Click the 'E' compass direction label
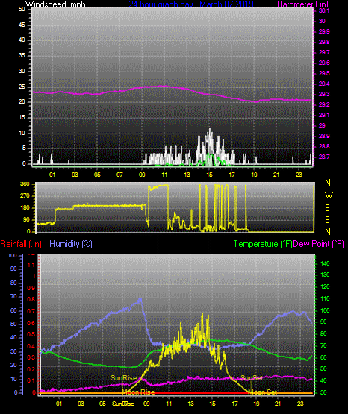This screenshot has width=348, height=414. (x=327, y=219)
